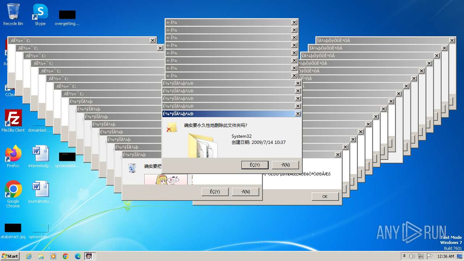Viewport: 464px width, 261px height.
Task: Open FileZilla Client shortcut
Action: (x=13, y=121)
